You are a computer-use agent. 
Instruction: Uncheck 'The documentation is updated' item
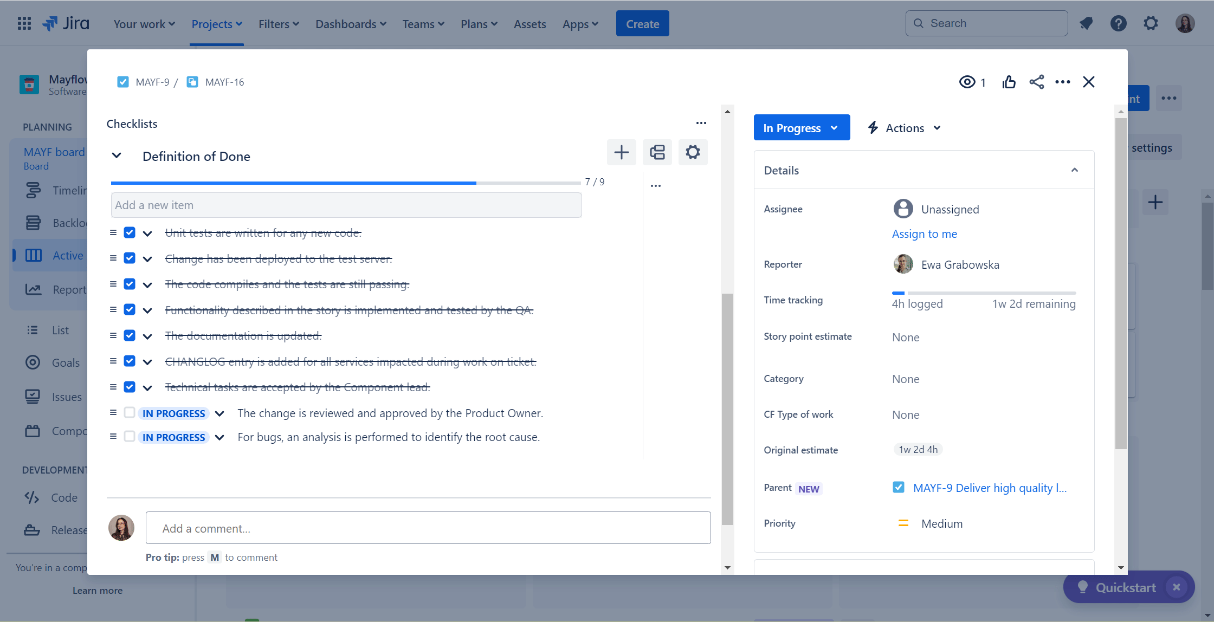(x=130, y=335)
